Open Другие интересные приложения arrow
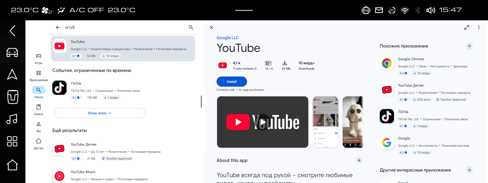 pos(469,170)
